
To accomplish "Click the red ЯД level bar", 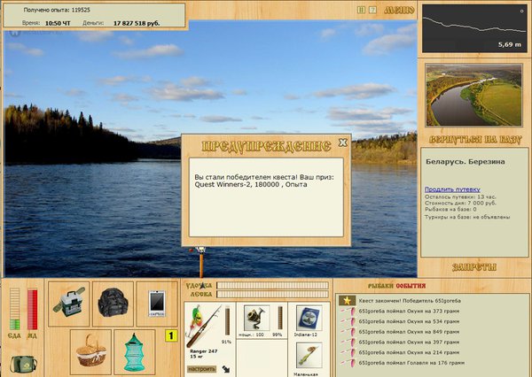I will [32, 309].
